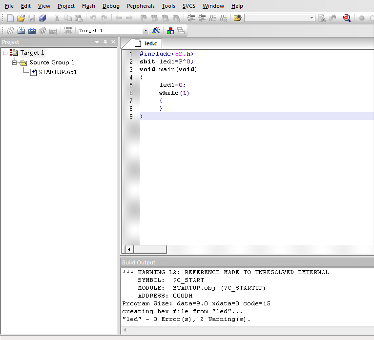Close the Project panel
Viewport: 374px width, 340px height.
point(113,42)
